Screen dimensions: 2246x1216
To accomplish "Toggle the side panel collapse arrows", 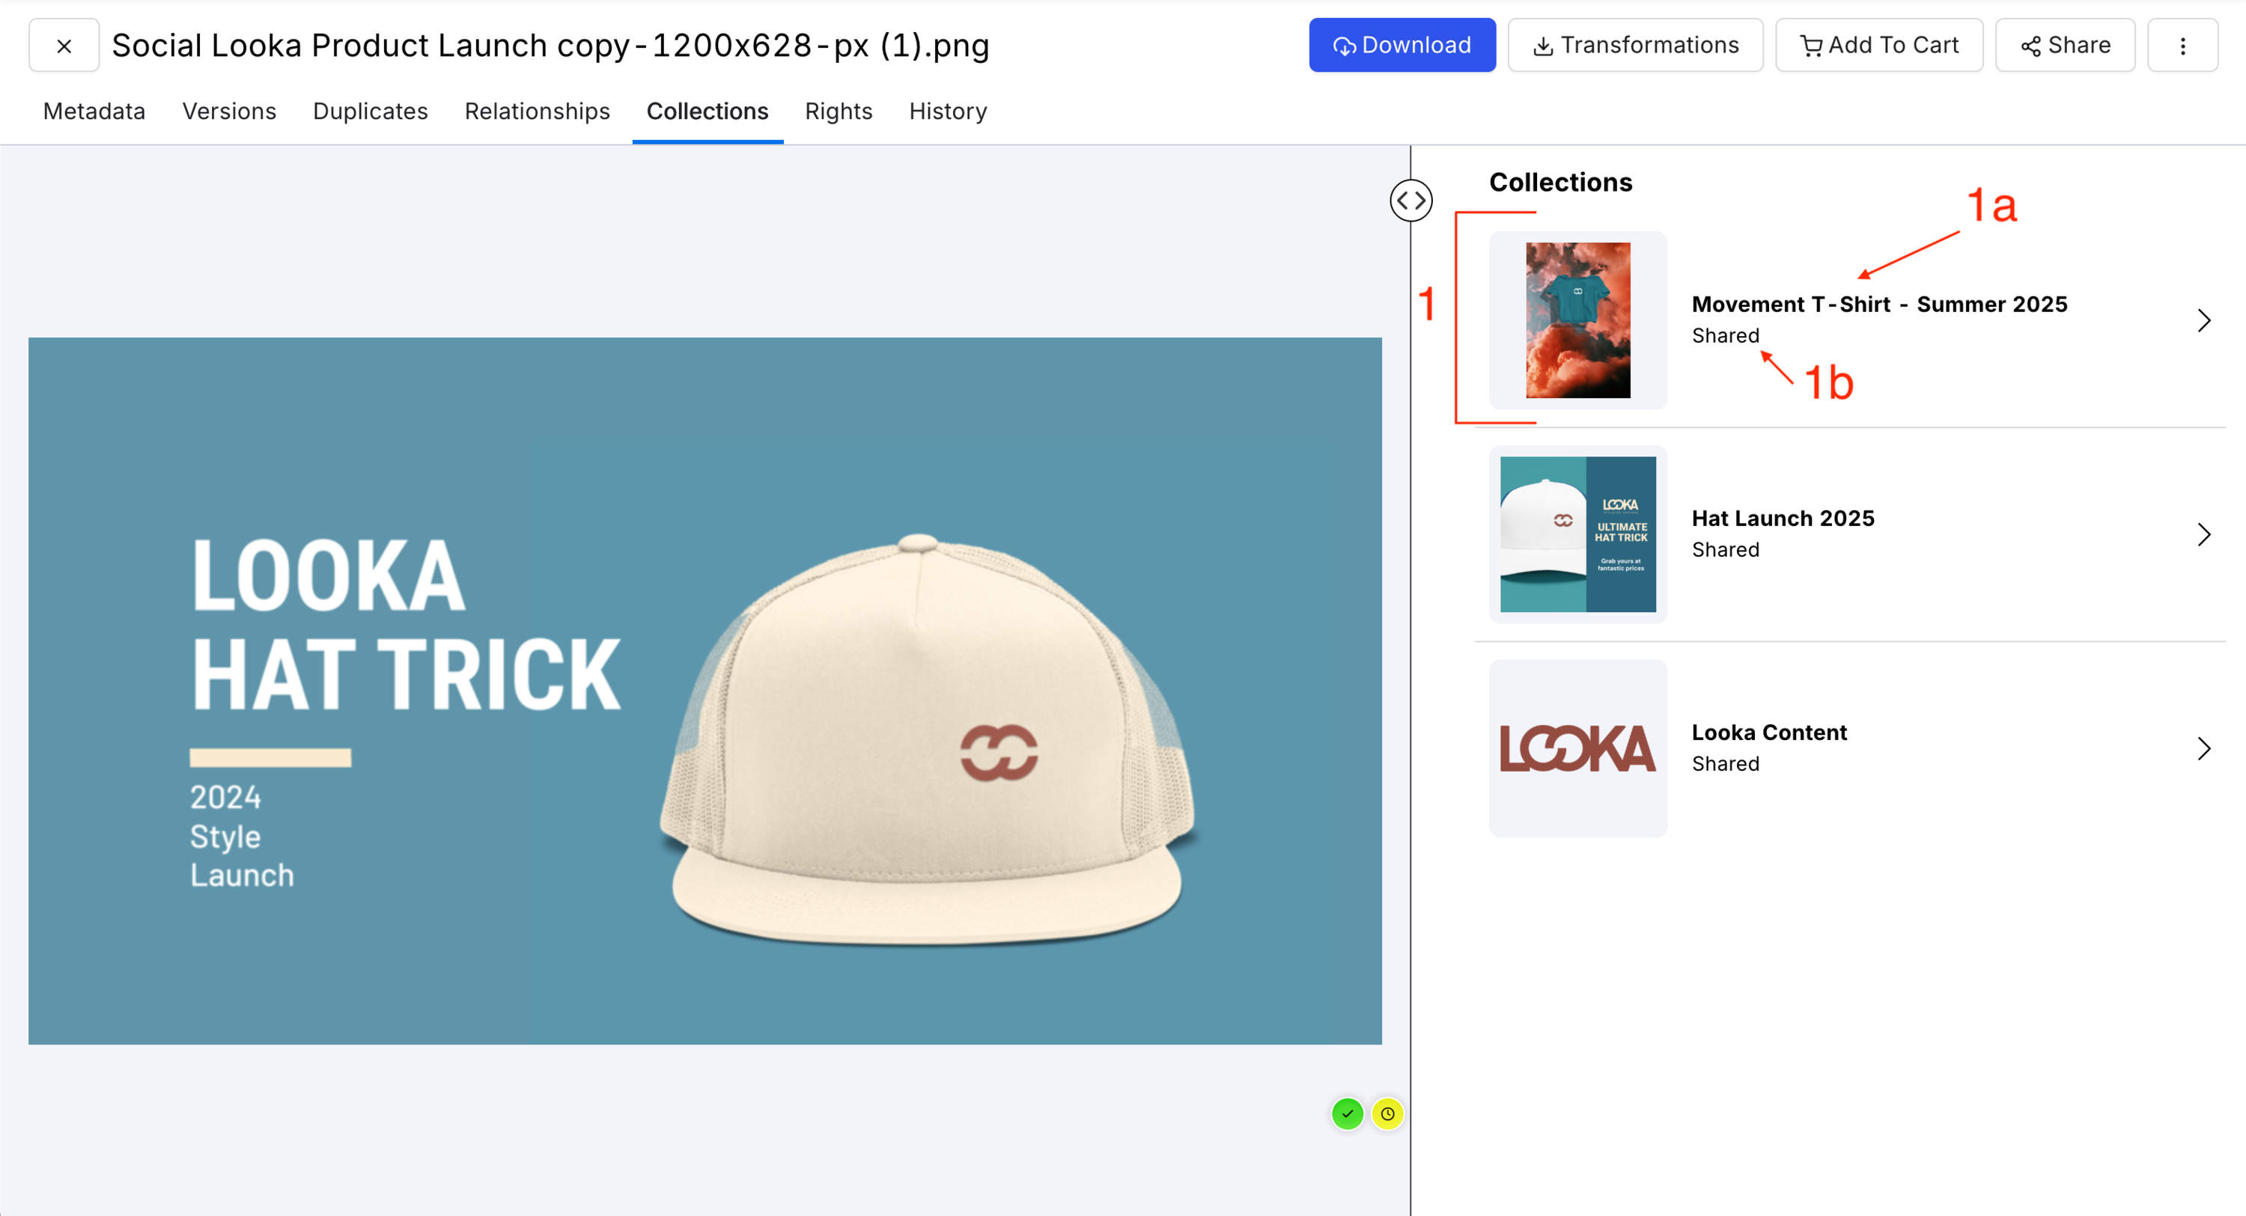I will click(1410, 201).
